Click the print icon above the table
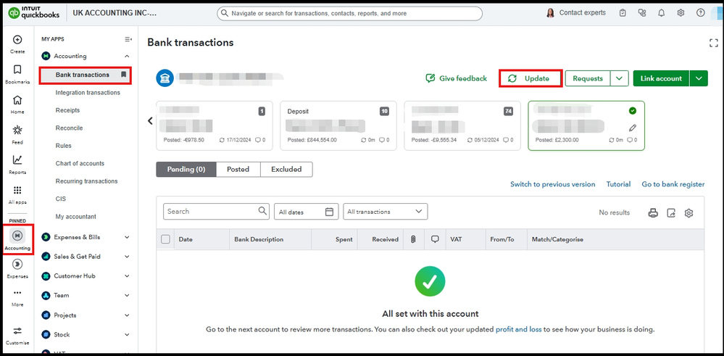 653,213
